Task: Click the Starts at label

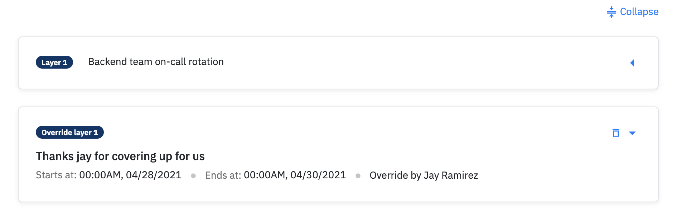Action: 56,175
